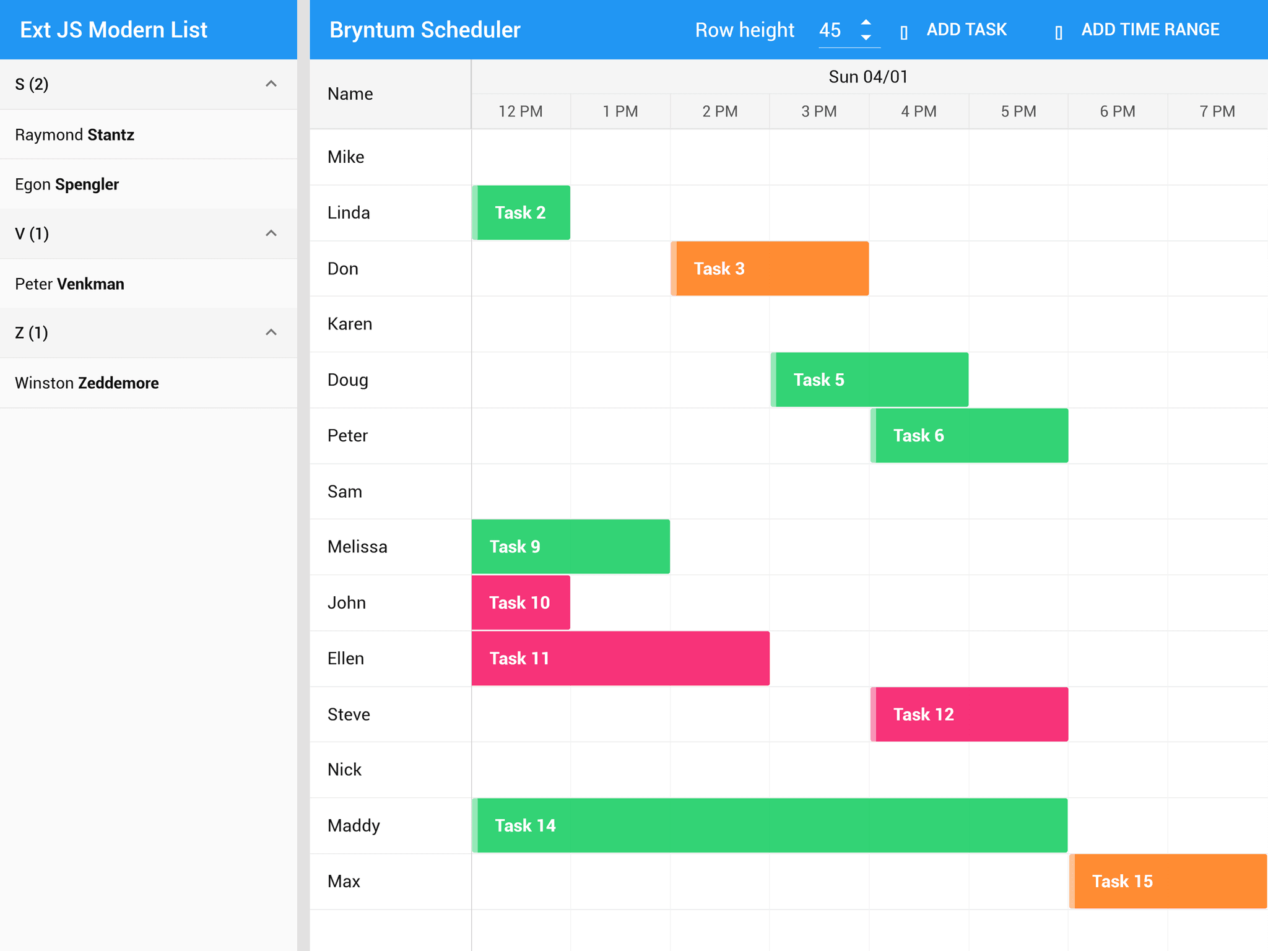
Task: Select Task 3 on Don's row
Action: pyautogui.click(x=770, y=268)
